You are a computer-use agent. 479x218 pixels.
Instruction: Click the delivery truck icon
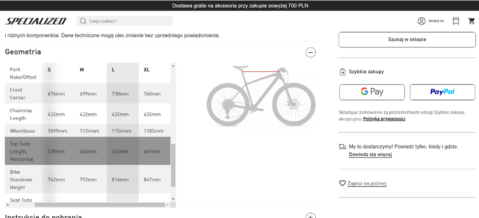342,147
